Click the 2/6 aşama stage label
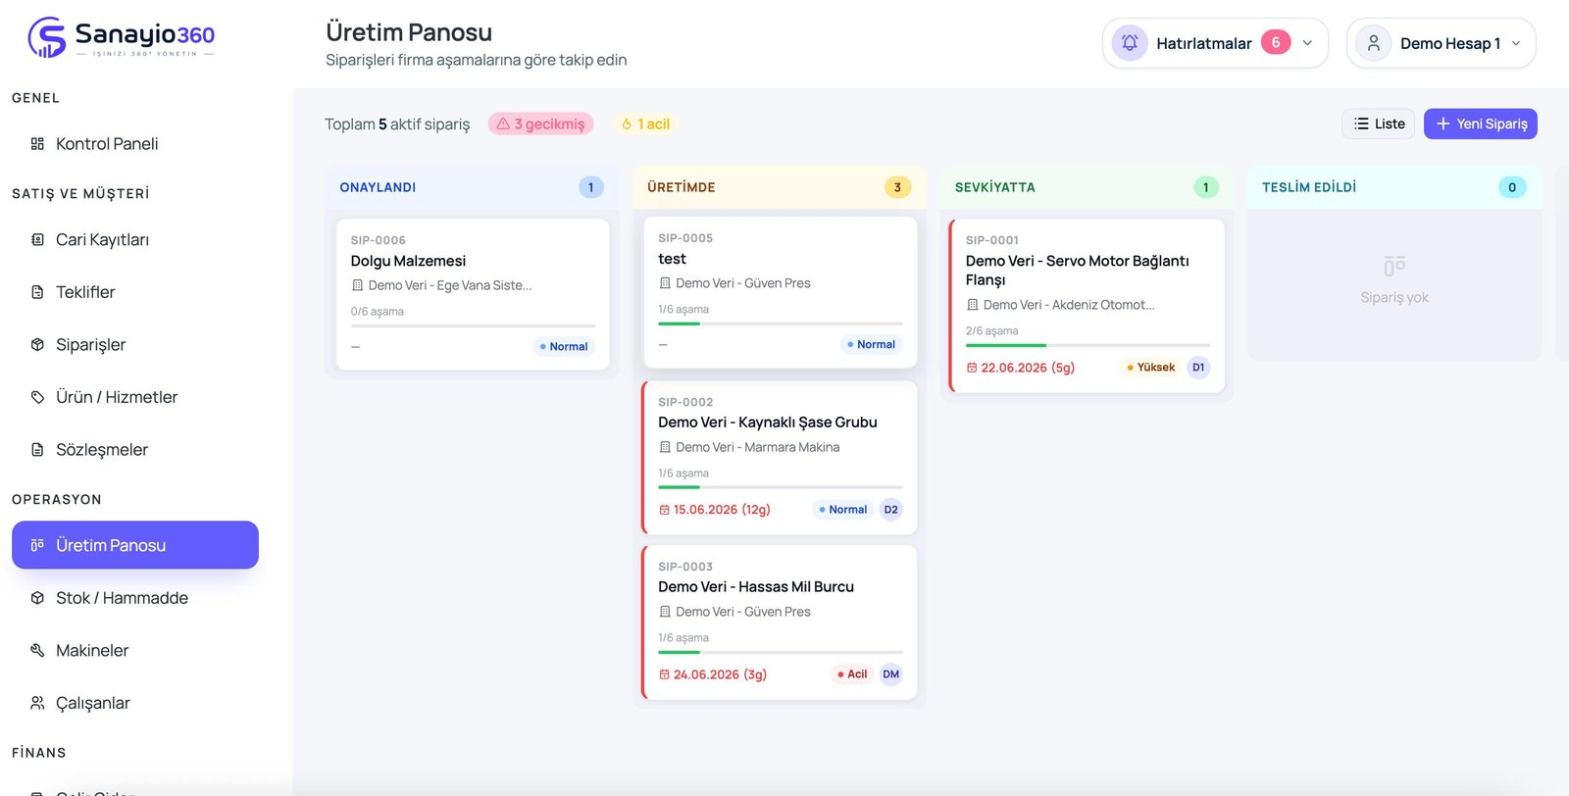 pyautogui.click(x=991, y=331)
